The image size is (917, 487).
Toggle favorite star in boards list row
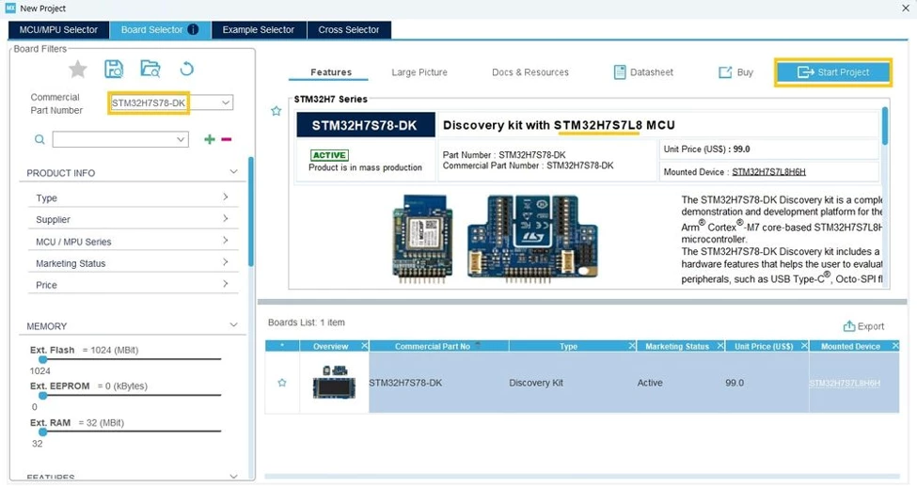point(282,383)
